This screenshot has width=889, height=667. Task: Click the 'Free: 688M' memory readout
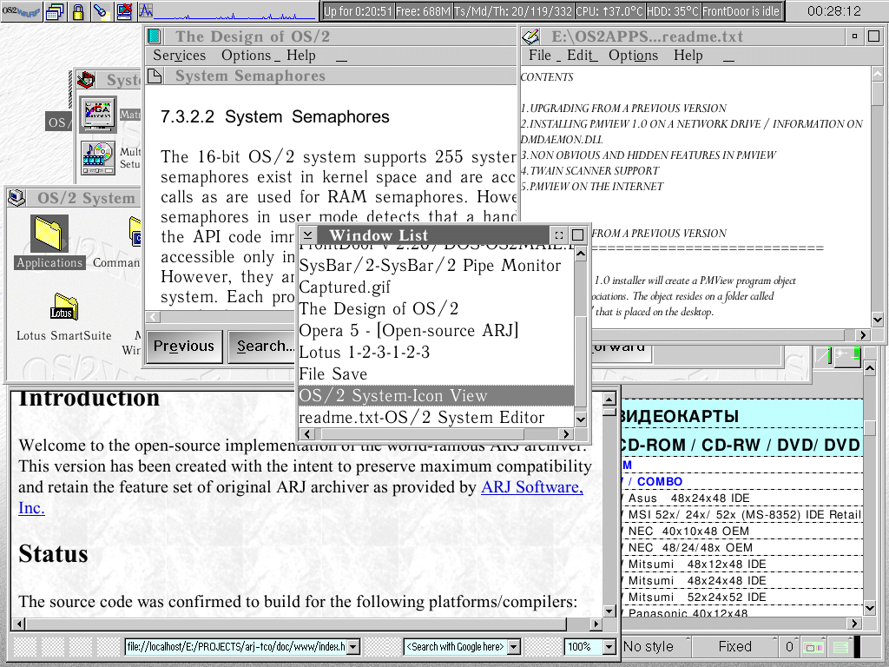coord(424,11)
